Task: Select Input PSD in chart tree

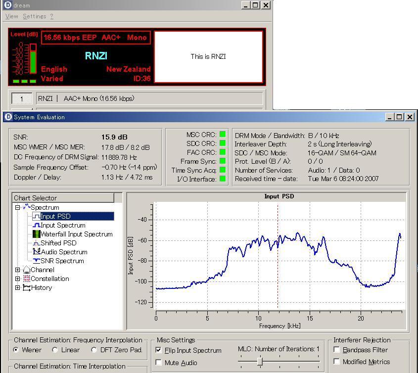Action: [55, 216]
